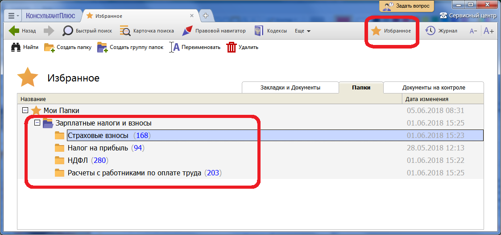The height and width of the screenshot is (235, 501).
Task: Expand the Еще dropdown
Action: coord(302,31)
